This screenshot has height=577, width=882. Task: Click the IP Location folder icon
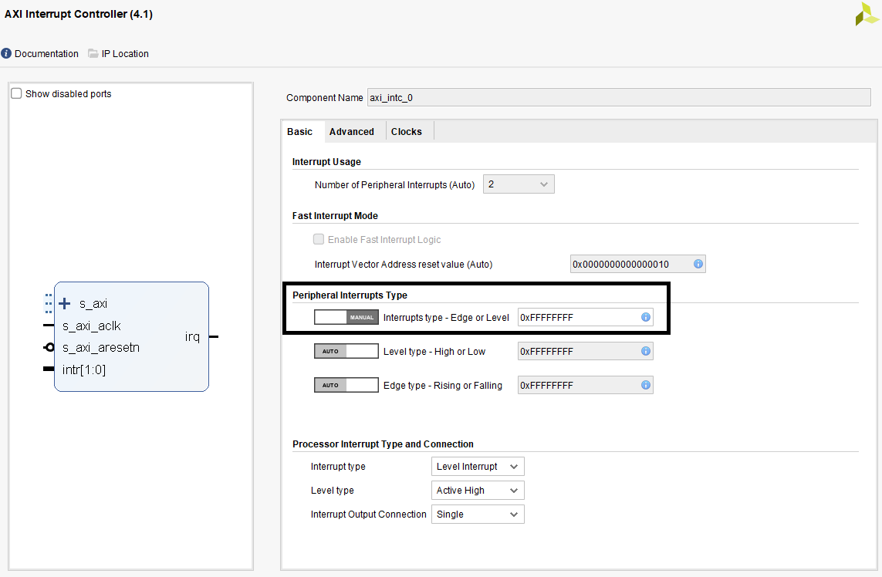(x=93, y=53)
